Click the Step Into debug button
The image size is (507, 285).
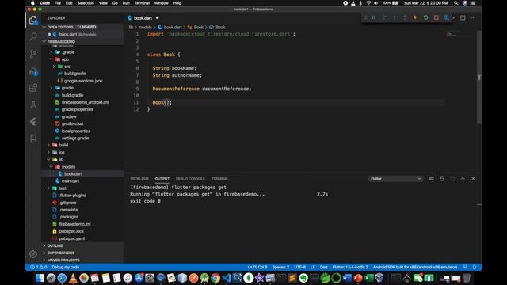pos(395,17)
